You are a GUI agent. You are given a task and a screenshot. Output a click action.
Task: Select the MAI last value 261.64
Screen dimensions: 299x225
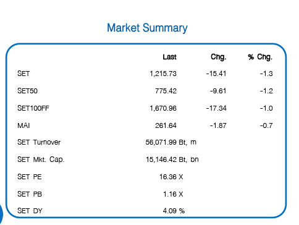click(x=166, y=125)
